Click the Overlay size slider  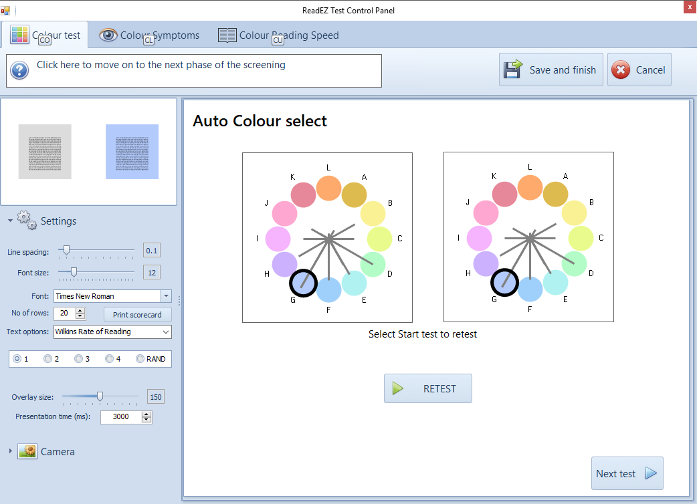coord(100,397)
